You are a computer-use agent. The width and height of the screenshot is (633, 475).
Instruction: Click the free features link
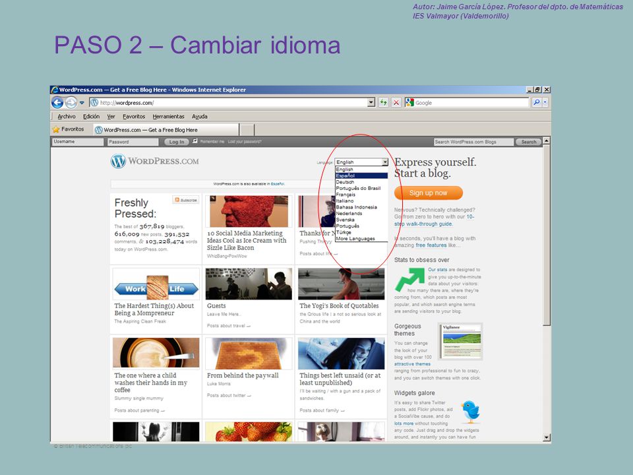(431, 245)
